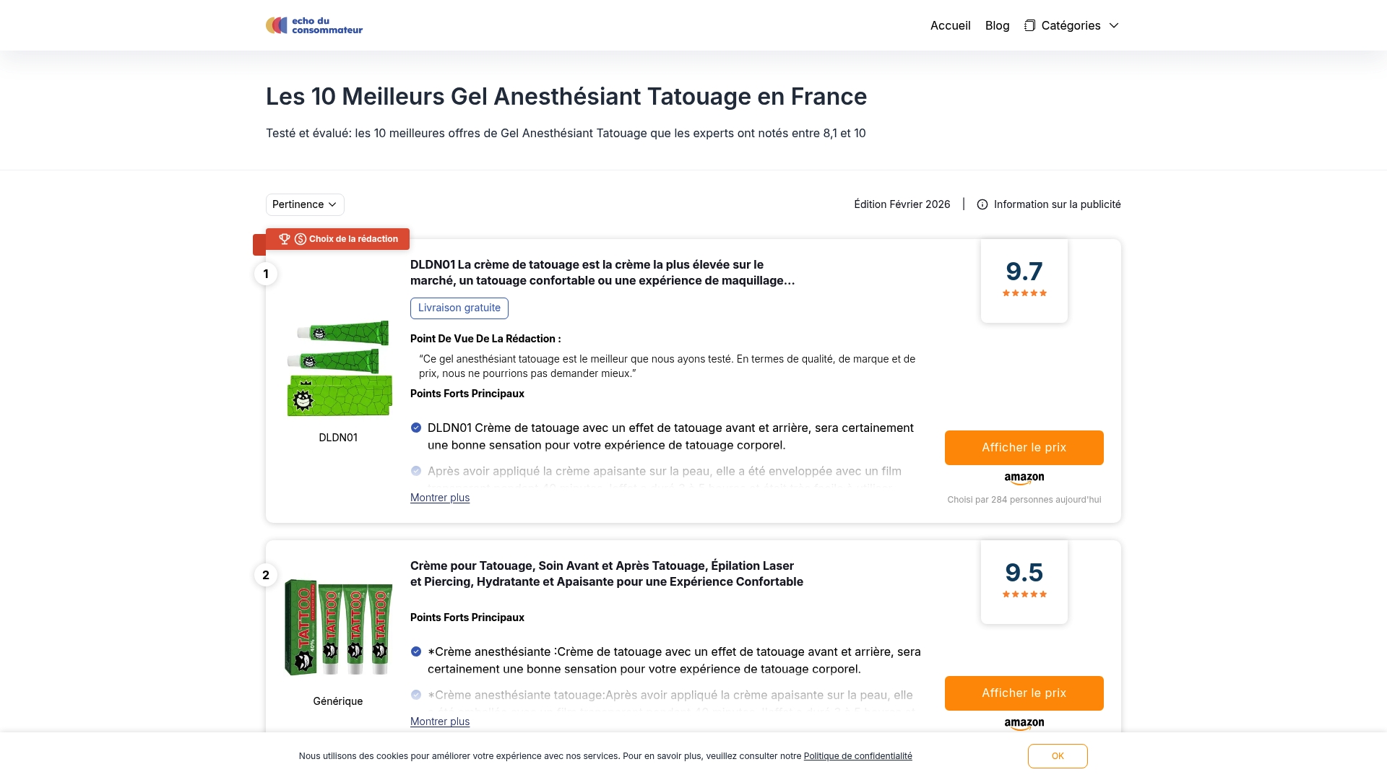Click the five stars under the 9.7 score

coord(1024,292)
